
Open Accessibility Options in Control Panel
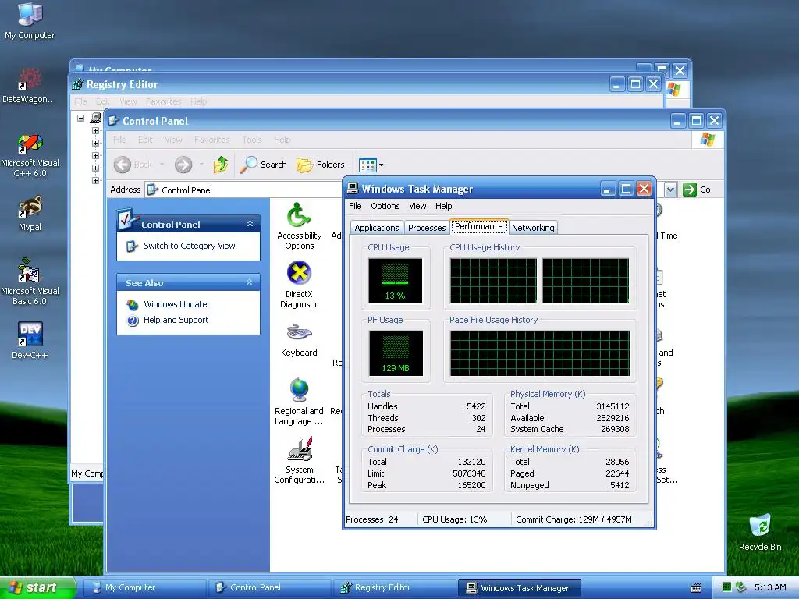[x=299, y=226]
